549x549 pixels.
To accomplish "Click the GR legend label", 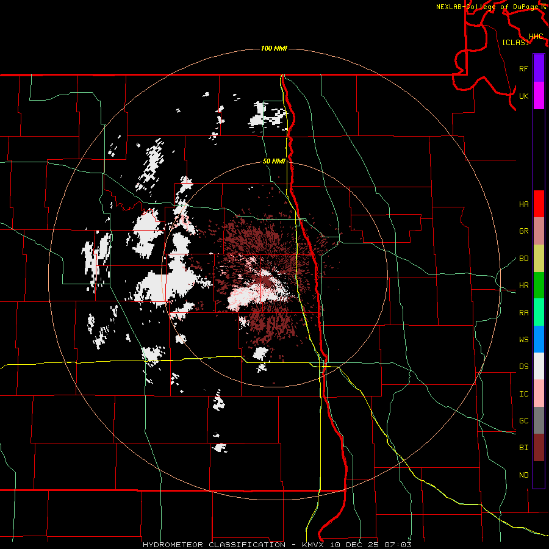I will click(523, 231).
